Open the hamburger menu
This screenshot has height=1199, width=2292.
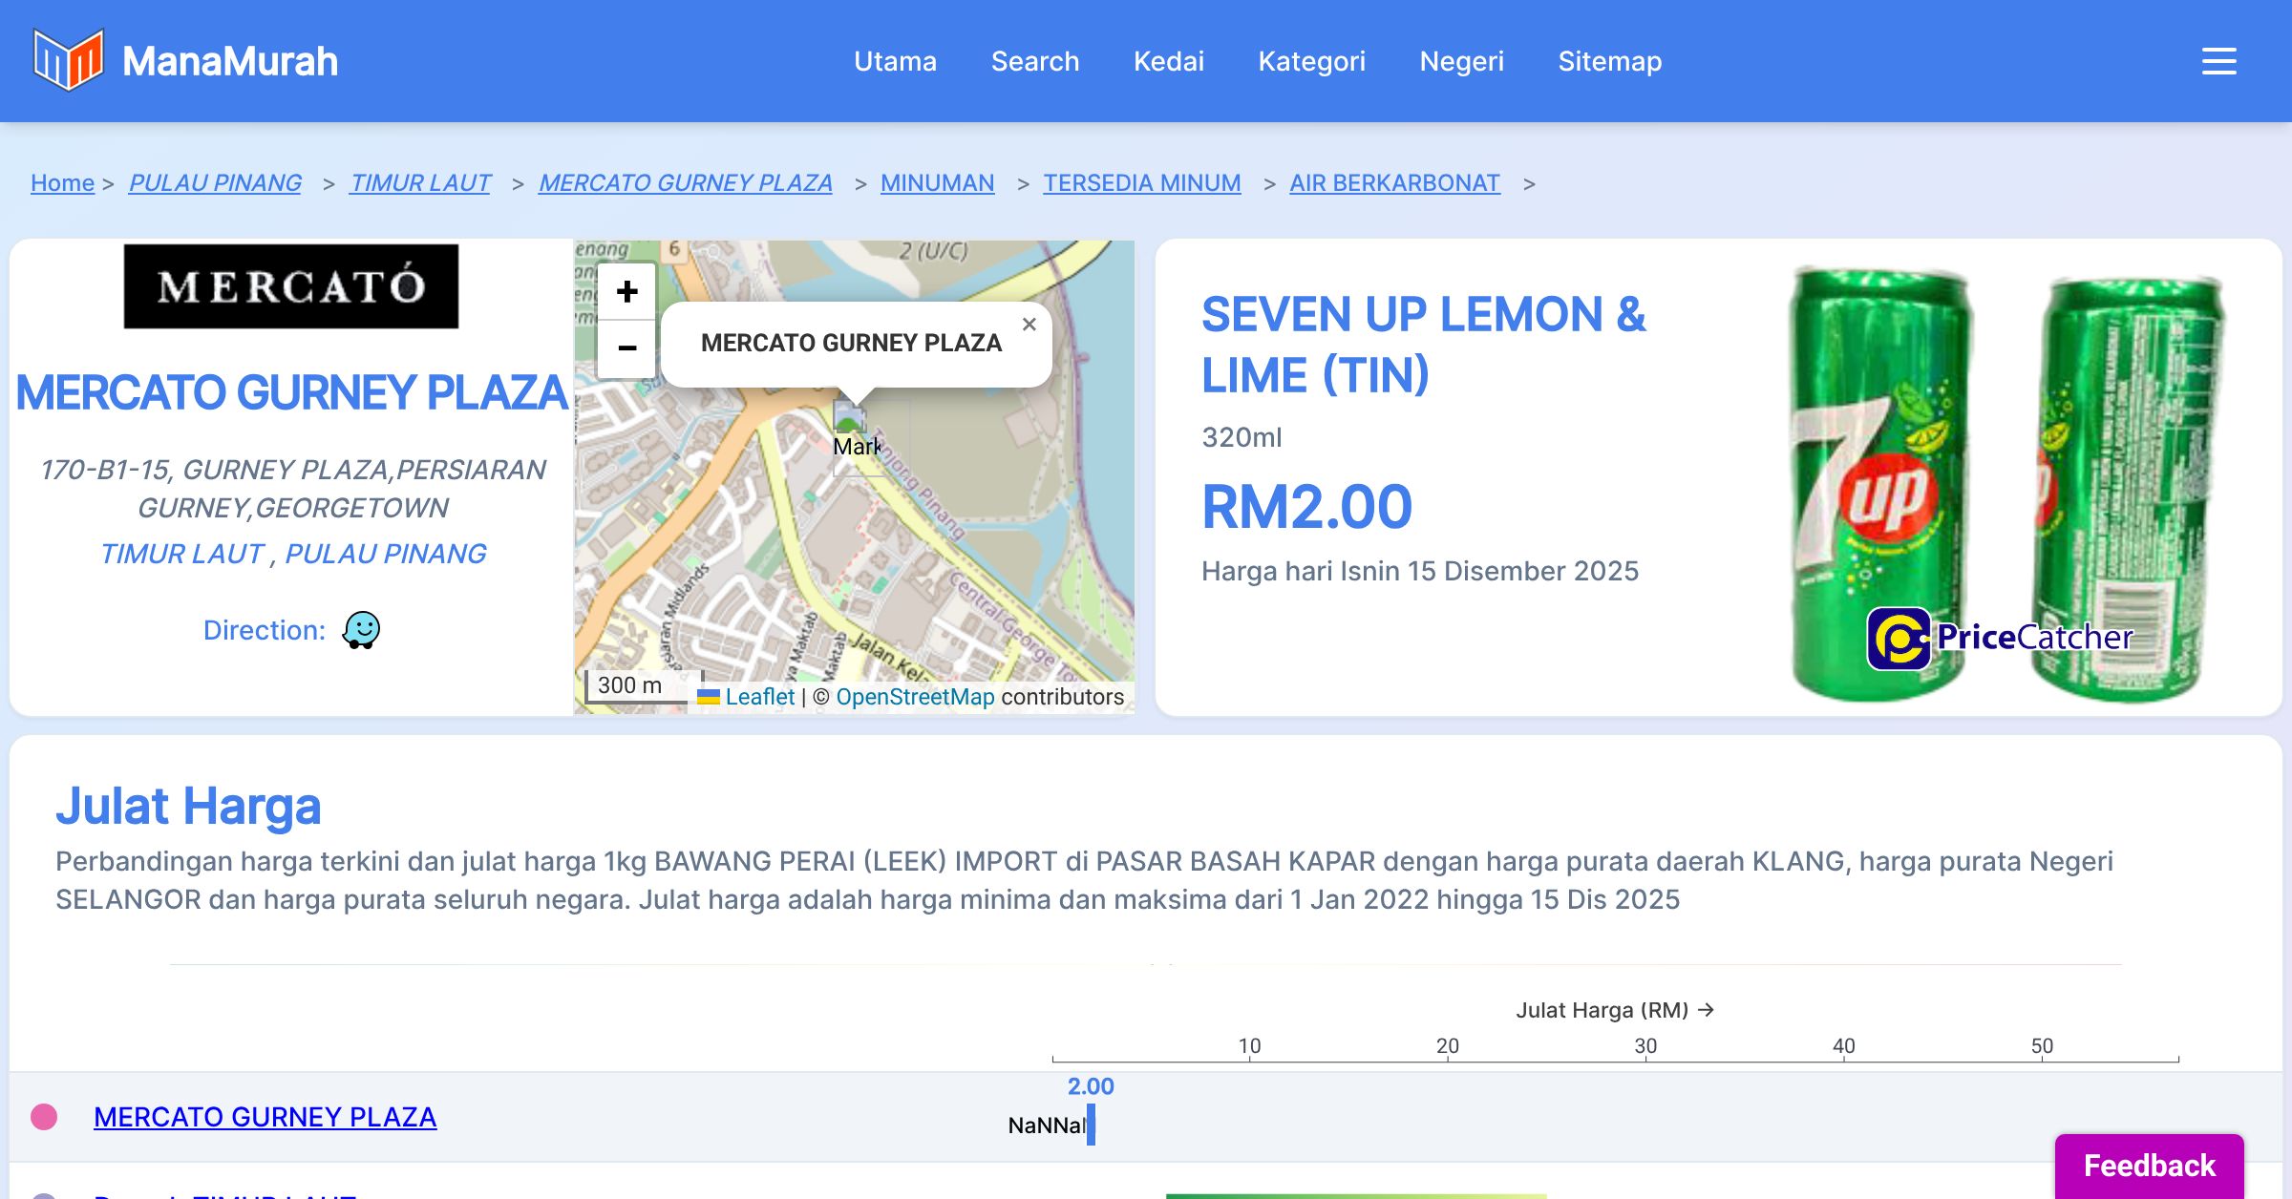pos(2218,61)
